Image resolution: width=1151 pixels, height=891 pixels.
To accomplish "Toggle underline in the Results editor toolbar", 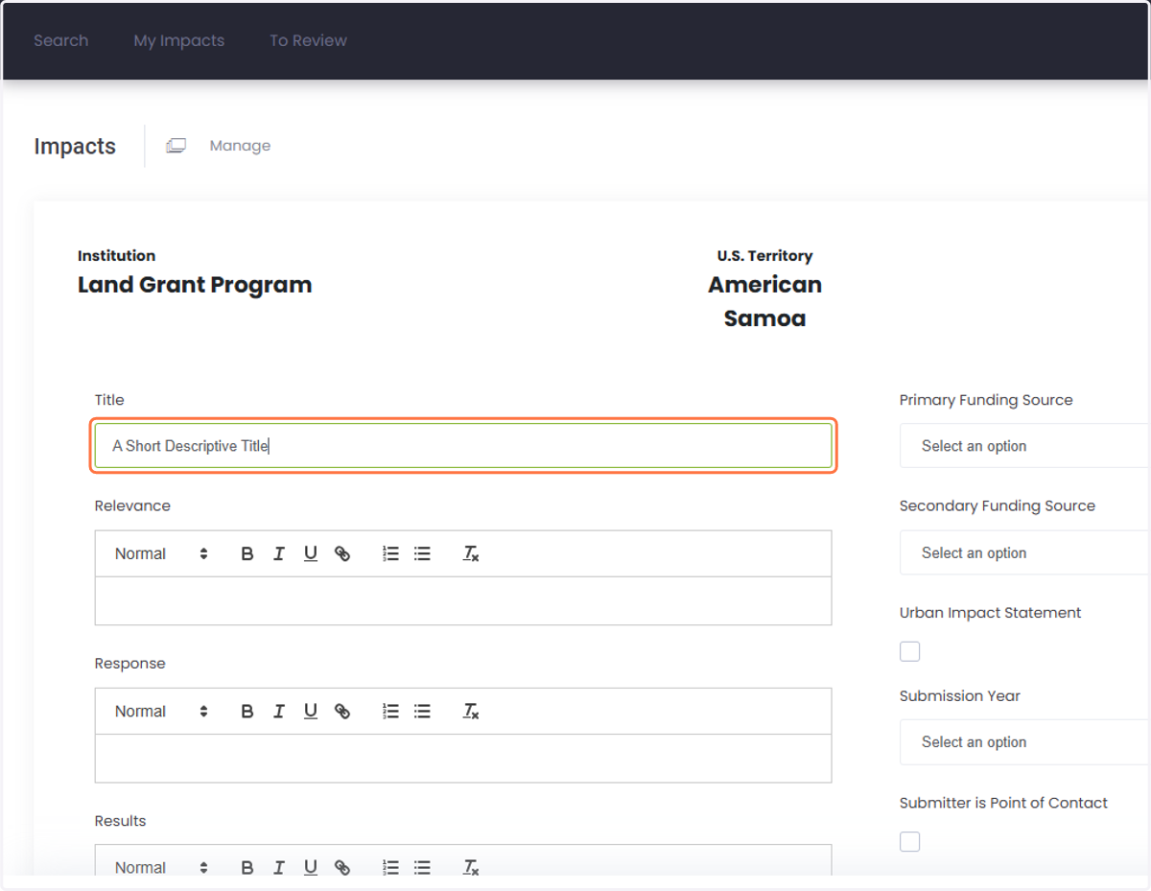I will click(x=311, y=867).
